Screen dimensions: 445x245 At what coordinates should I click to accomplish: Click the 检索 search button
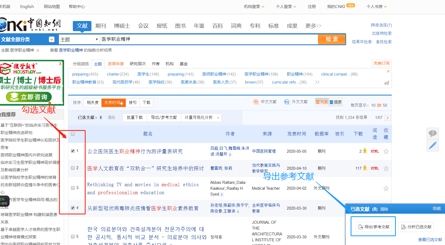pos(331,39)
